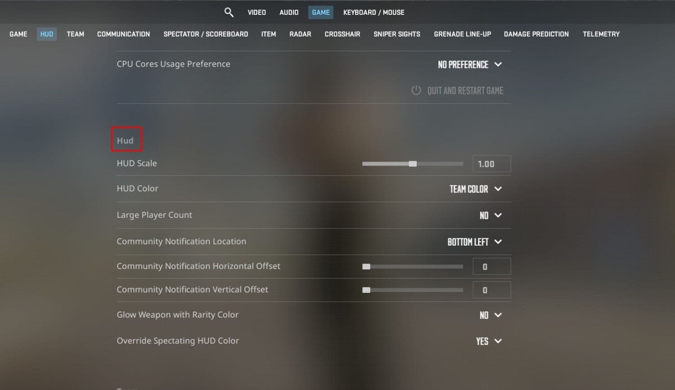Open the Communication sub-section
Viewport: 675px width, 390px height.
point(124,34)
